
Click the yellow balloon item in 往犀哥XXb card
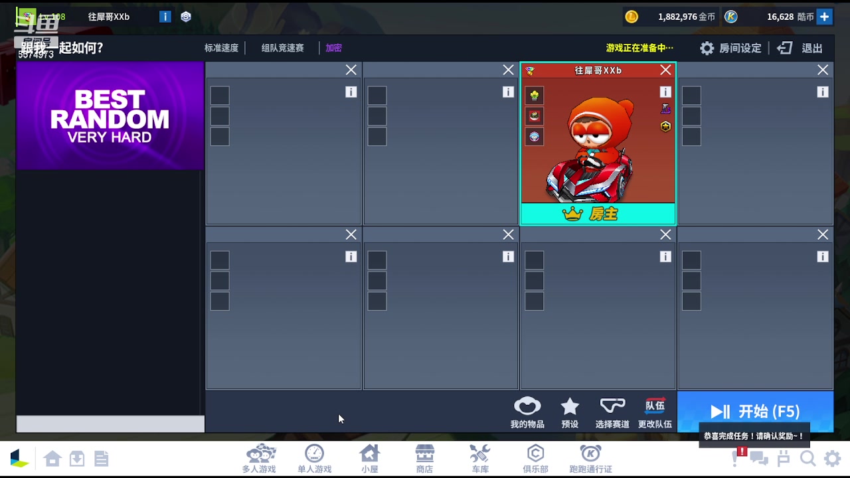coord(535,96)
